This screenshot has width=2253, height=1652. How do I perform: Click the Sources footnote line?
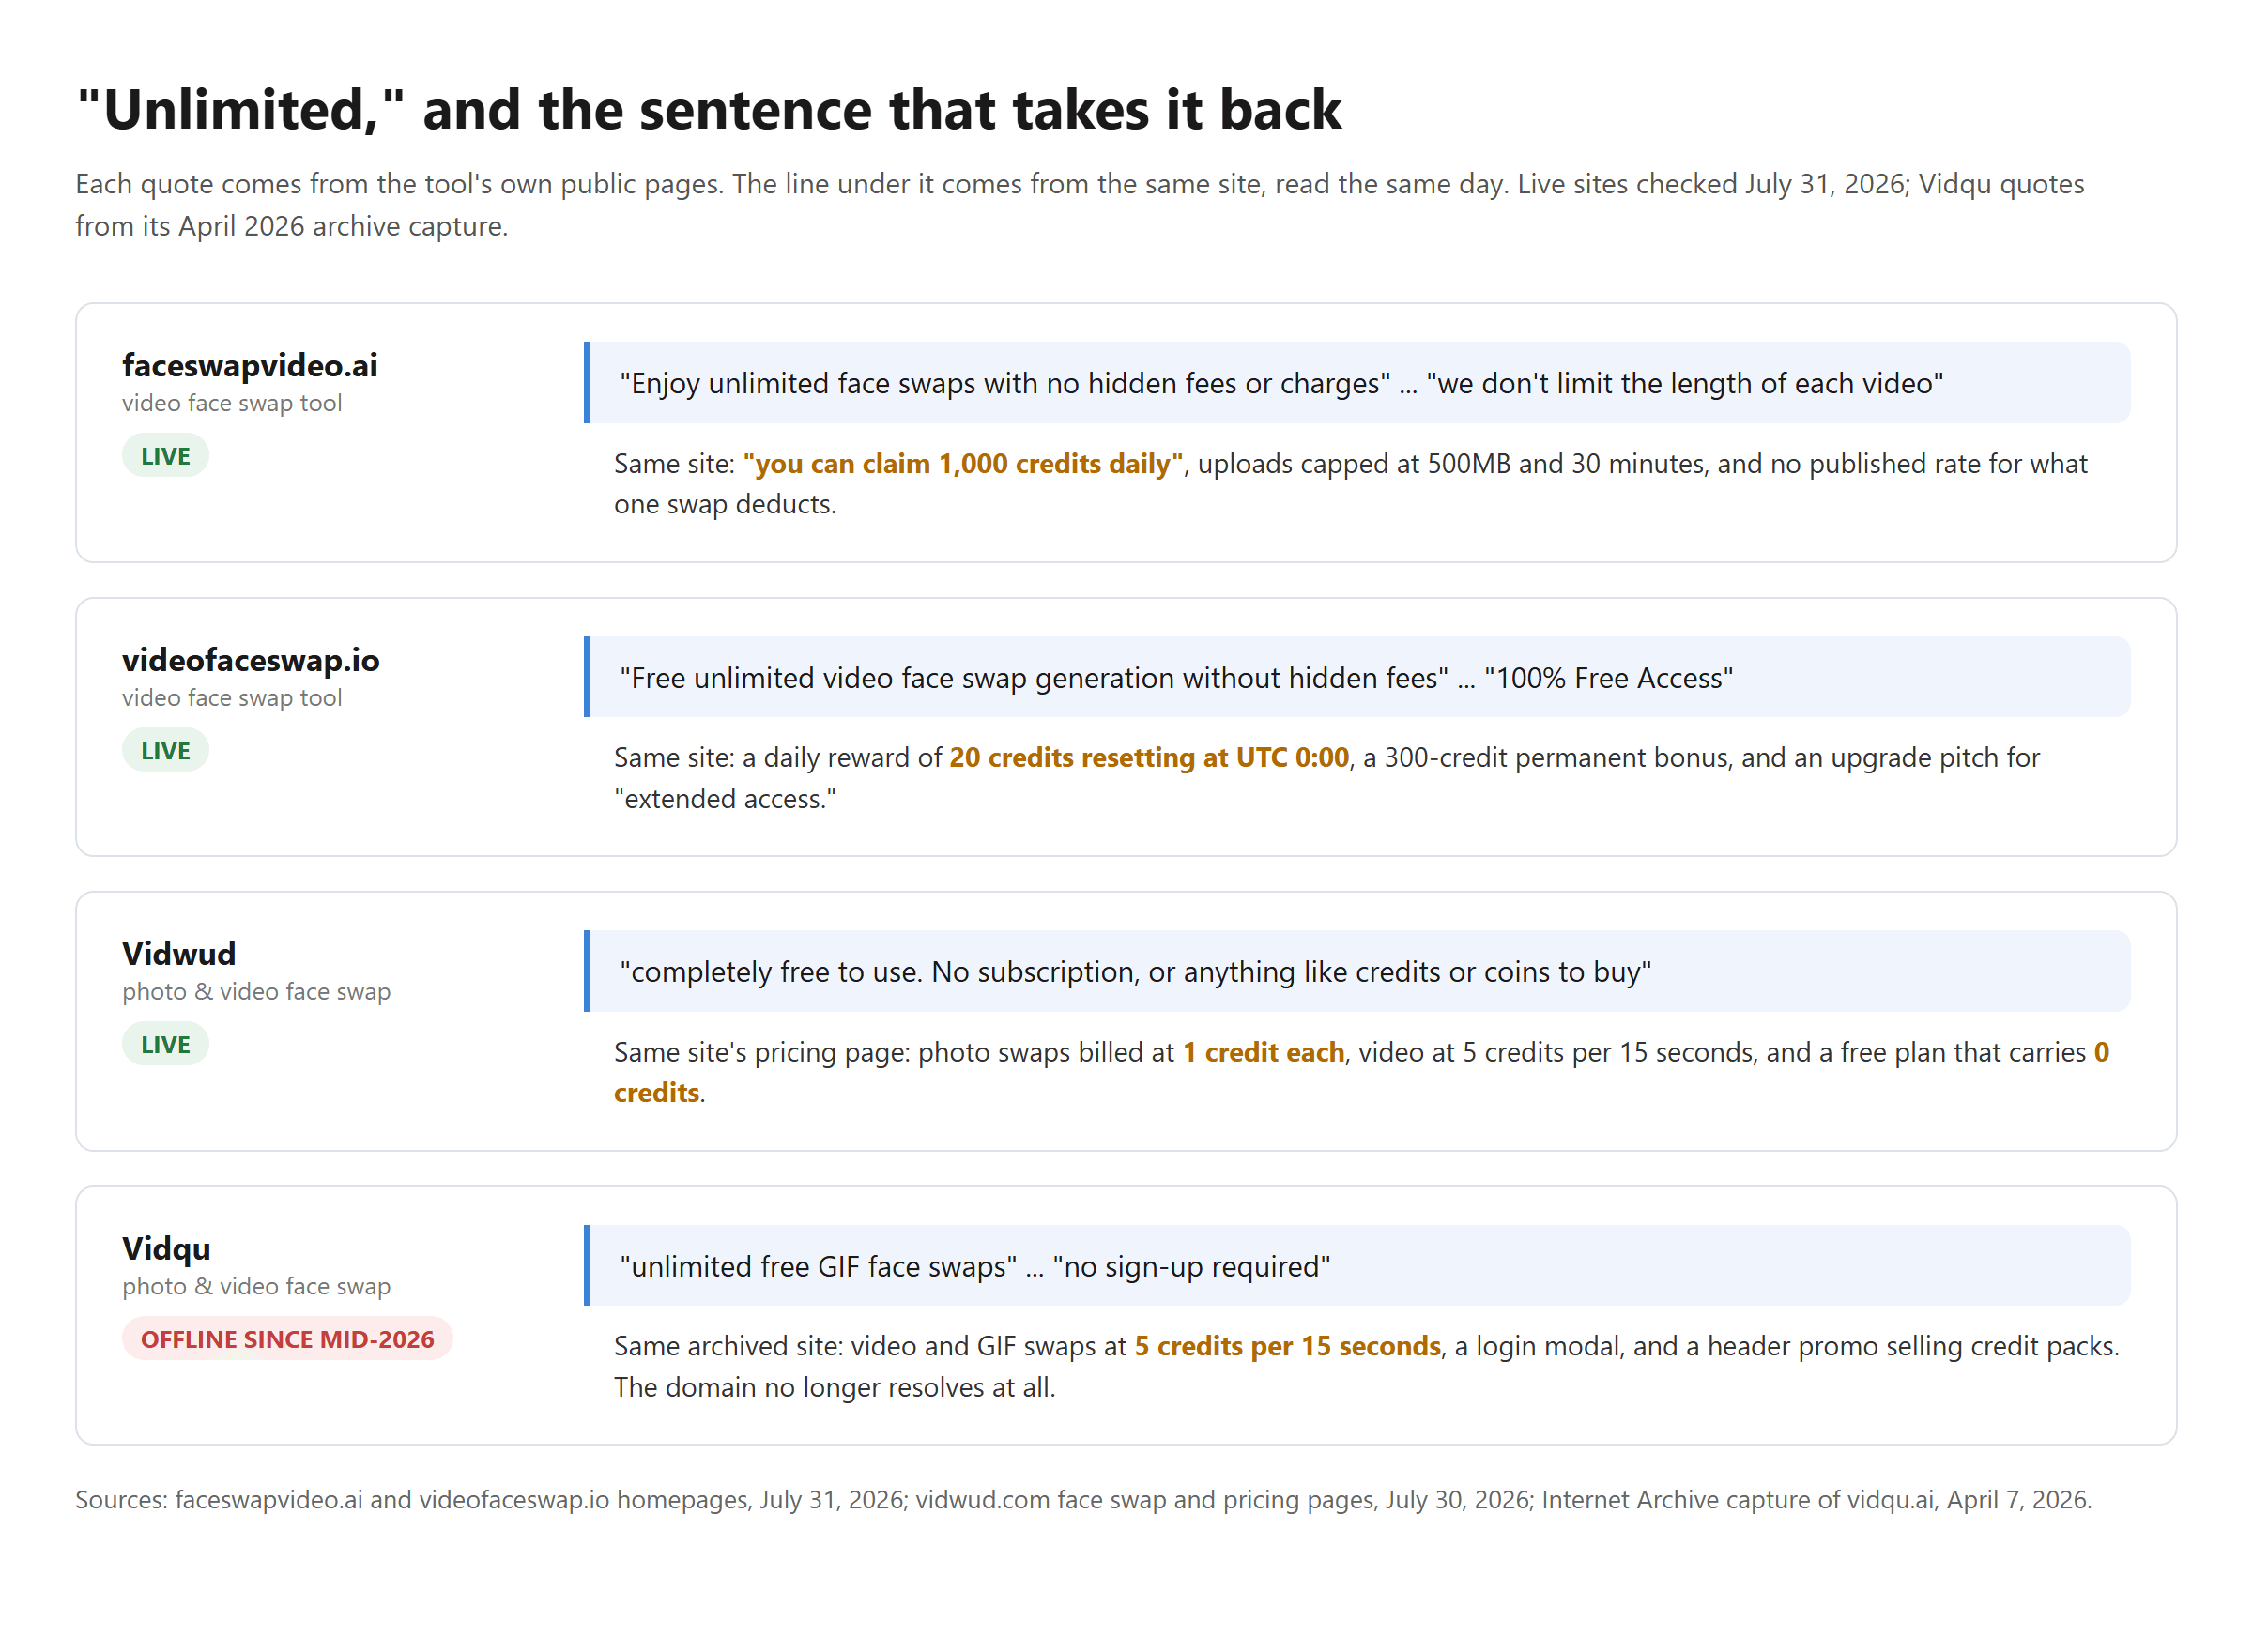(1083, 1500)
